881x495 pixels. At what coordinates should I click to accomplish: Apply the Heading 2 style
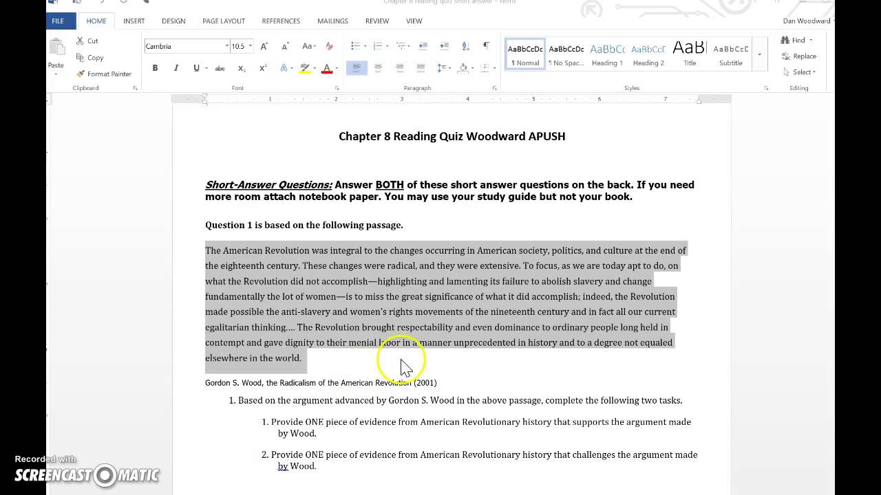tap(648, 54)
